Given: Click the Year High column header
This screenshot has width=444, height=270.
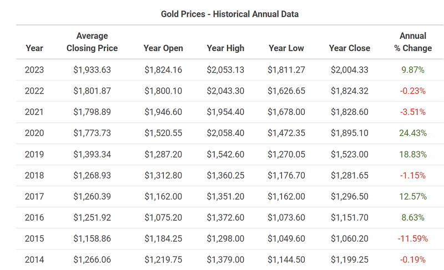Looking at the screenshot, I should 225,48.
